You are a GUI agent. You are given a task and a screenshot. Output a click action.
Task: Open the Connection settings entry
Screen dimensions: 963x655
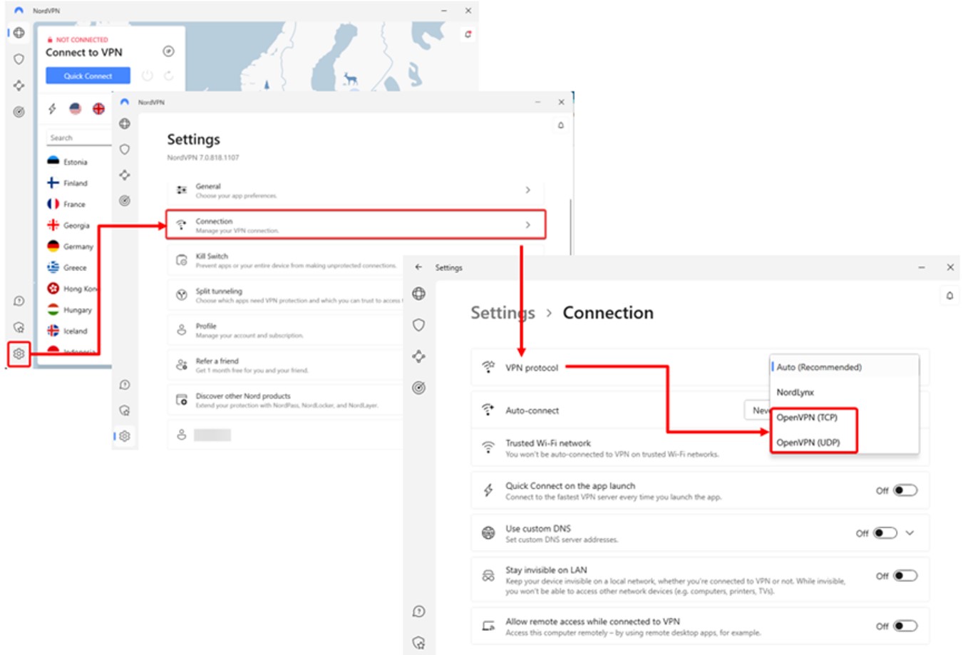(x=356, y=224)
